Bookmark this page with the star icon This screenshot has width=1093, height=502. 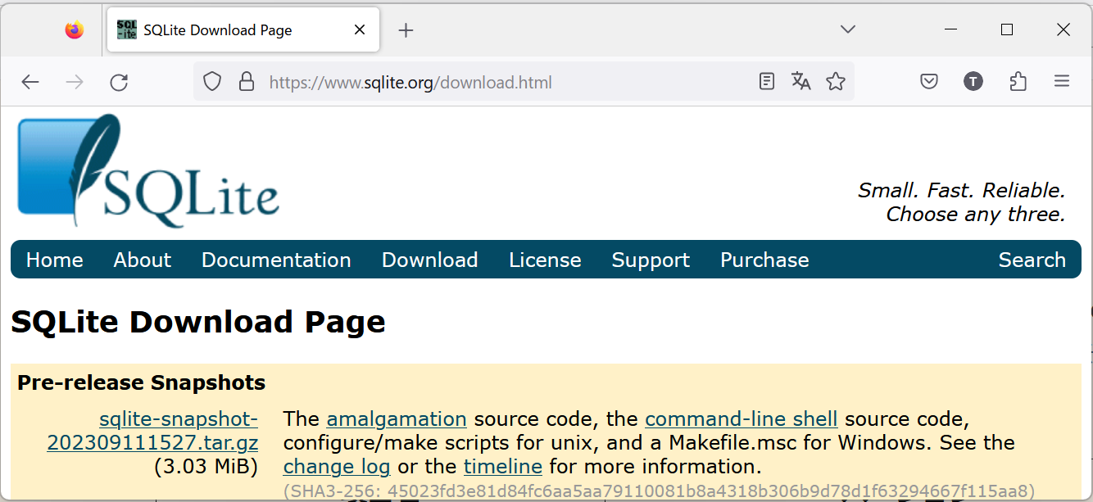click(x=835, y=82)
